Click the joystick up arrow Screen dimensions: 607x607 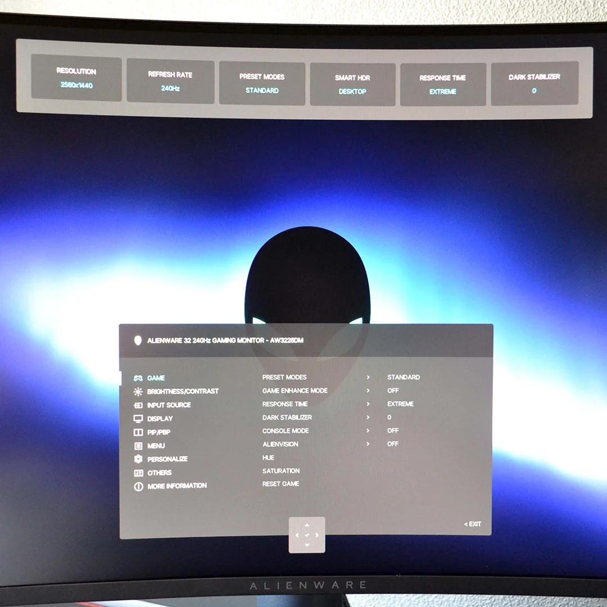pyautogui.click(x=307, y=526)
